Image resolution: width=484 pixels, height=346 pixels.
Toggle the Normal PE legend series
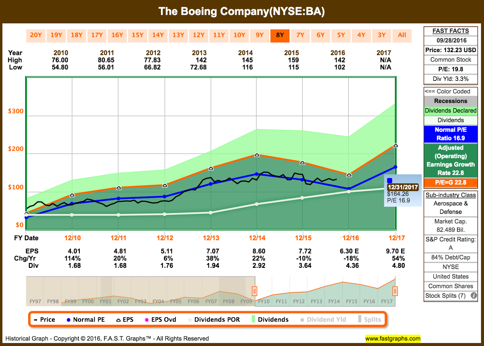[x=86, y=320]
